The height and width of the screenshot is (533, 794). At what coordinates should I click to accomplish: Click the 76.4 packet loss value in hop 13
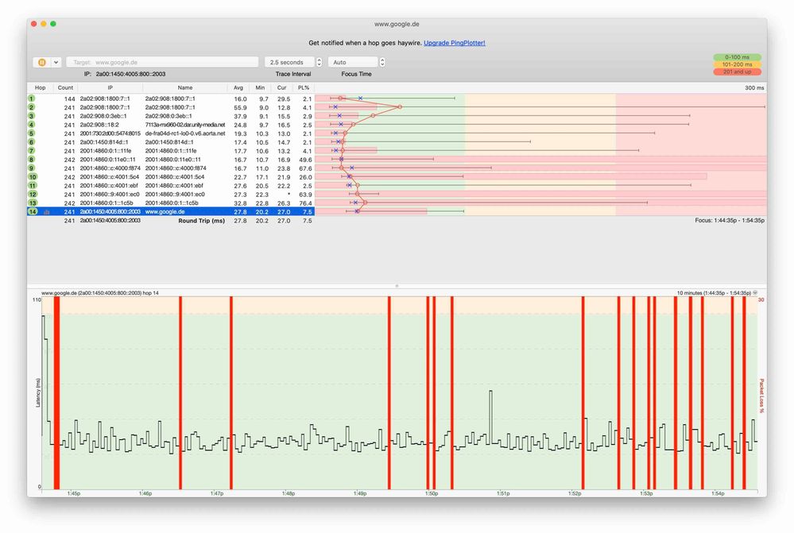click(x=305, y=203)
